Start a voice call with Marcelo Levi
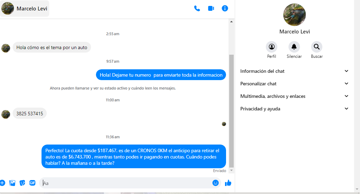This screenshot has width=360, height=194. [x=197, y=8]
